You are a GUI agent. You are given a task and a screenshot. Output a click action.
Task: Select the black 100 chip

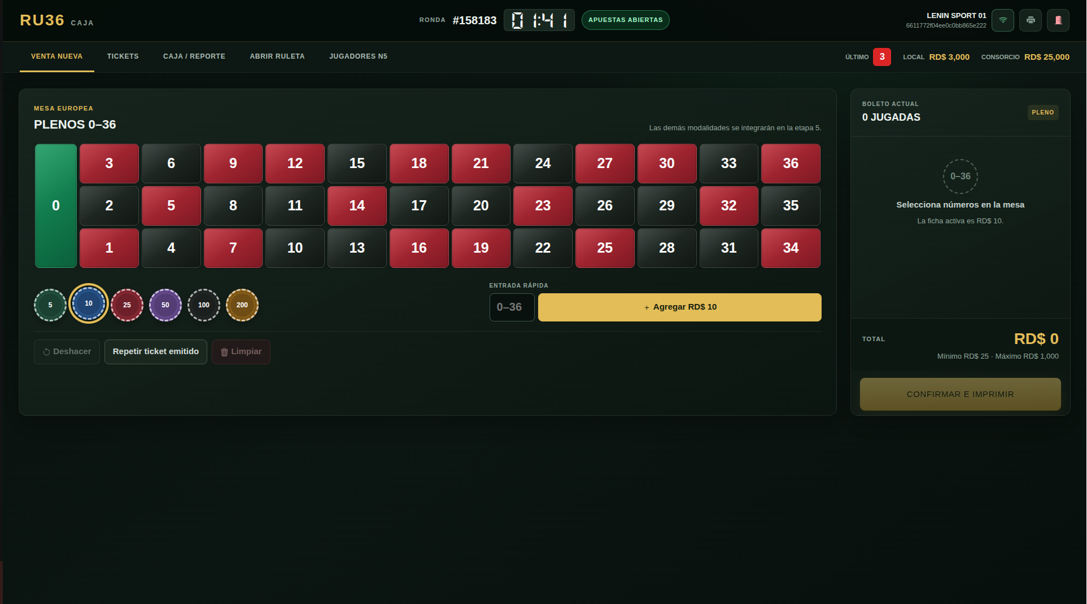point(204,305)
